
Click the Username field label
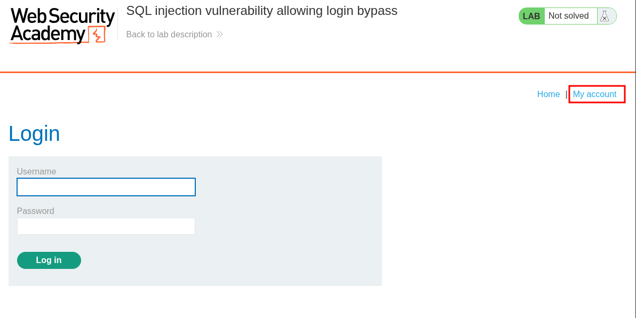point(36,172)
